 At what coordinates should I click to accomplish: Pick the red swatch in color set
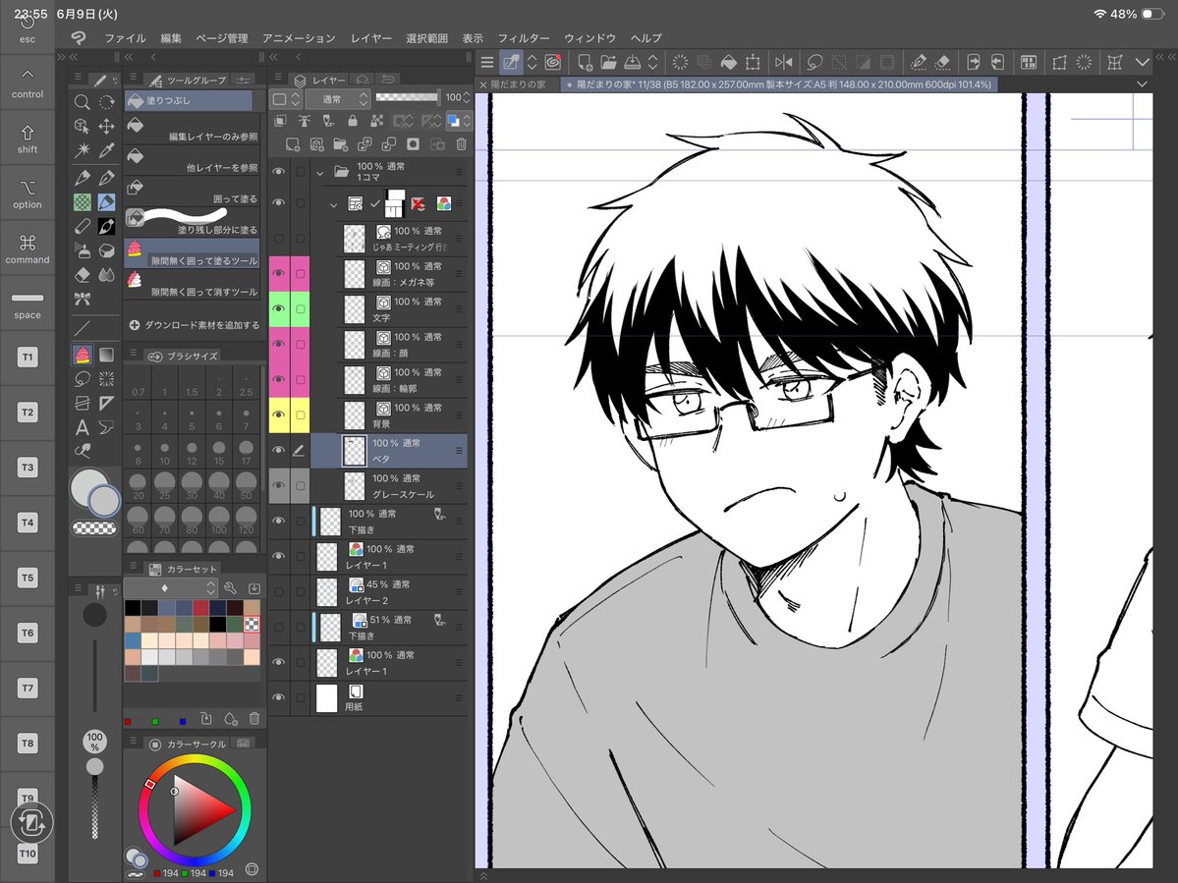click(200, 607)
